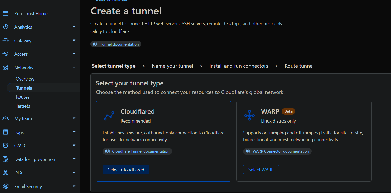Click book icon in WARP Connector documentation
The height and width of the screenshot is (193, 391).
(248, 151)
